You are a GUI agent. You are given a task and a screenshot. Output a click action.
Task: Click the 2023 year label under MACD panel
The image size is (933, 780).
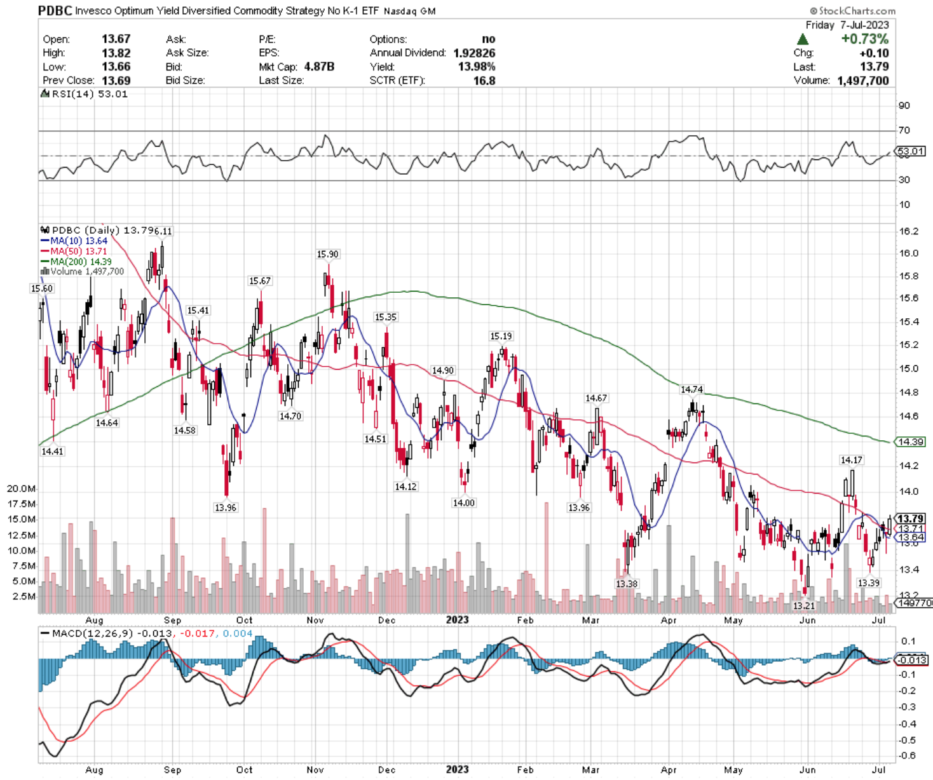pyautogui.click(x=457, y=769)
